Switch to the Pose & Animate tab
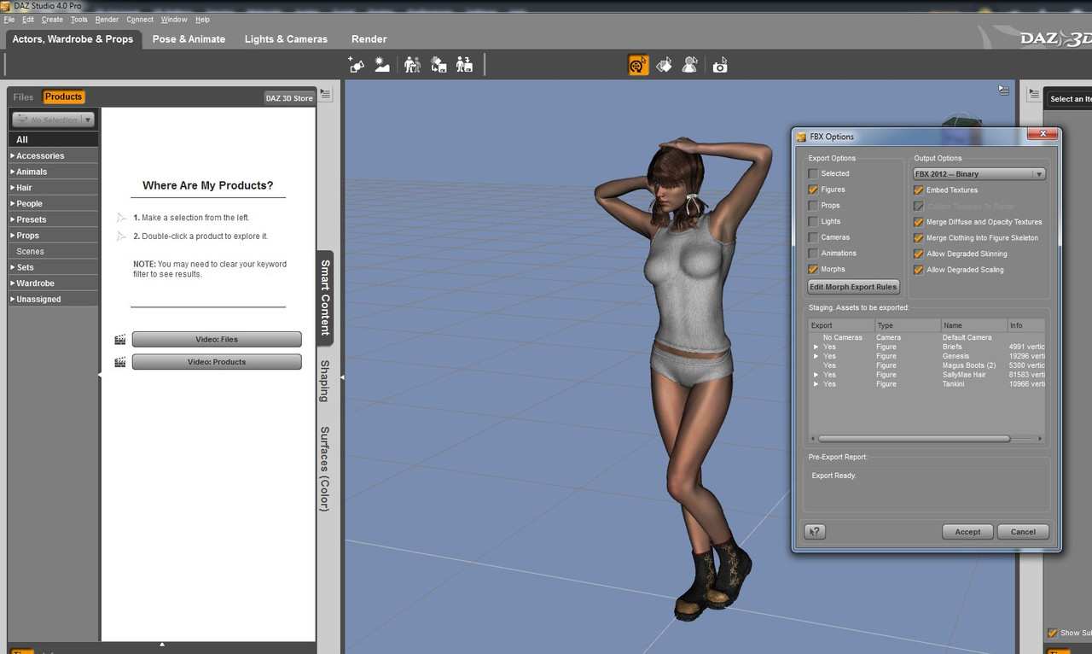This screenshot has height=654, width=1092. 189,38
